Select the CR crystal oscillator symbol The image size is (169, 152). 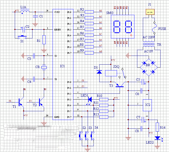(x=44, y=67)
